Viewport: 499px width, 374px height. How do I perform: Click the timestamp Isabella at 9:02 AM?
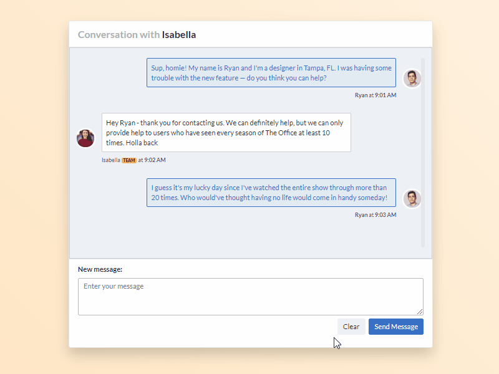pos(133,160)
